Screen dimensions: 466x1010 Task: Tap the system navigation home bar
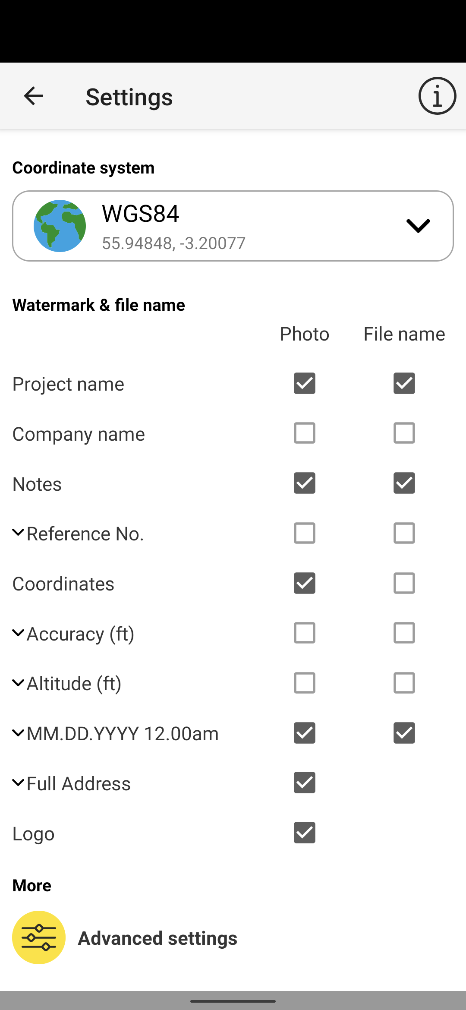tap(233, 1001)
